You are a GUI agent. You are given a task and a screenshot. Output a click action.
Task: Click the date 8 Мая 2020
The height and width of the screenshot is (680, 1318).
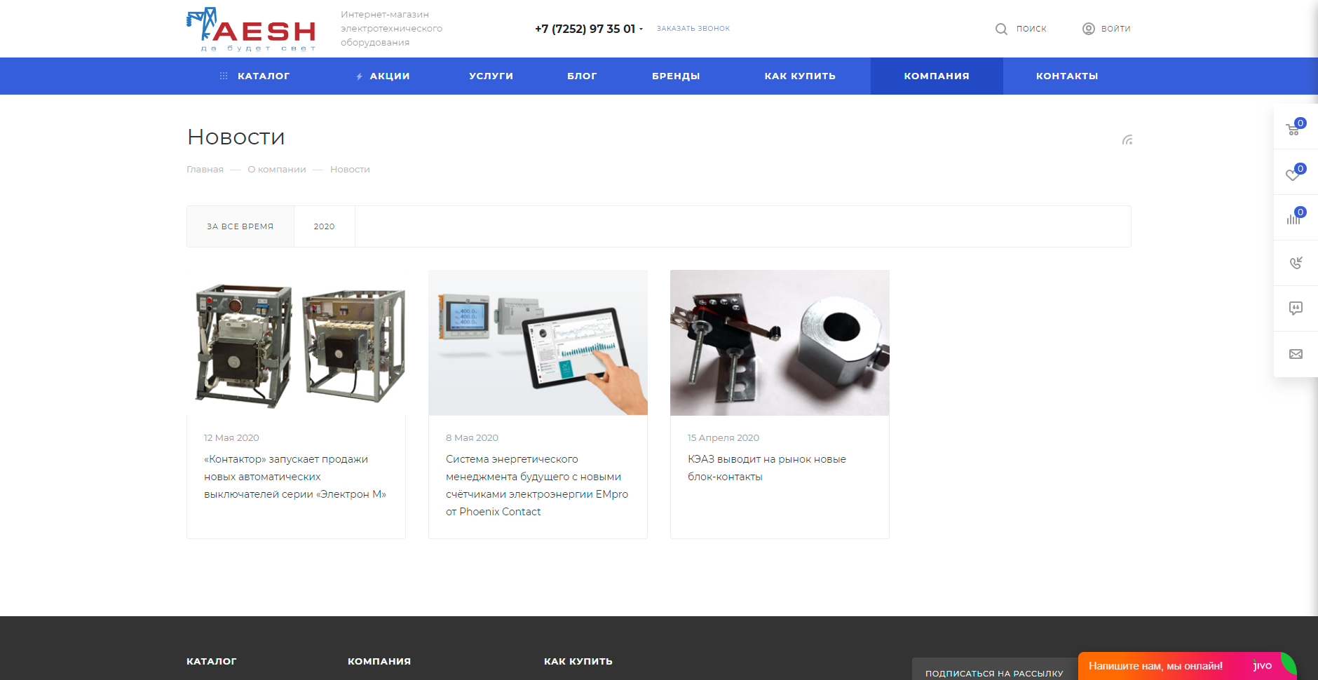(x=472, y=438)
